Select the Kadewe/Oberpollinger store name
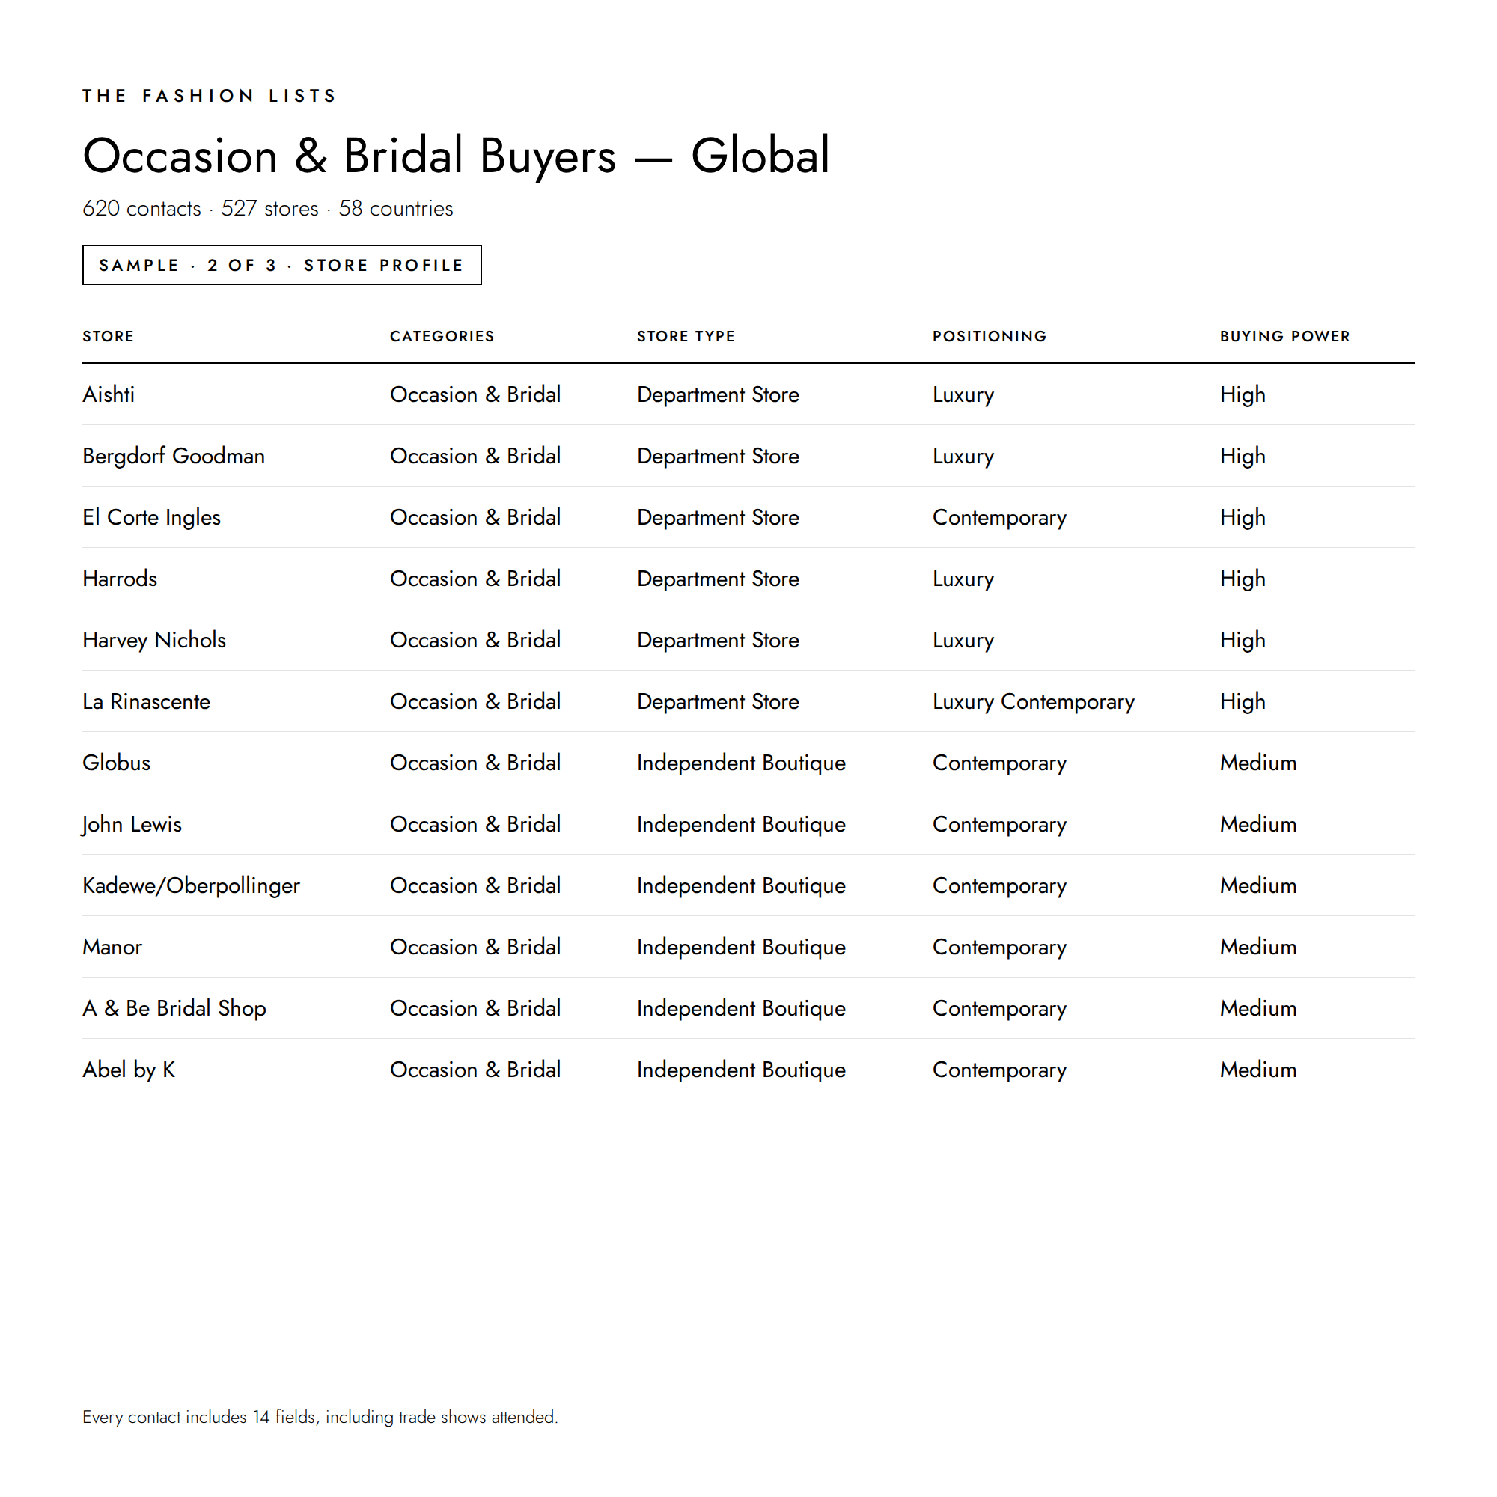Viewport: 1497px width, 1497px height. pyautogui.click(x=192, y=885)
